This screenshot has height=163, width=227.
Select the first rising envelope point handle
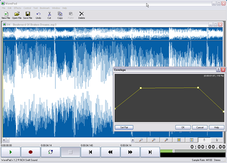click(x=141, y=88)
